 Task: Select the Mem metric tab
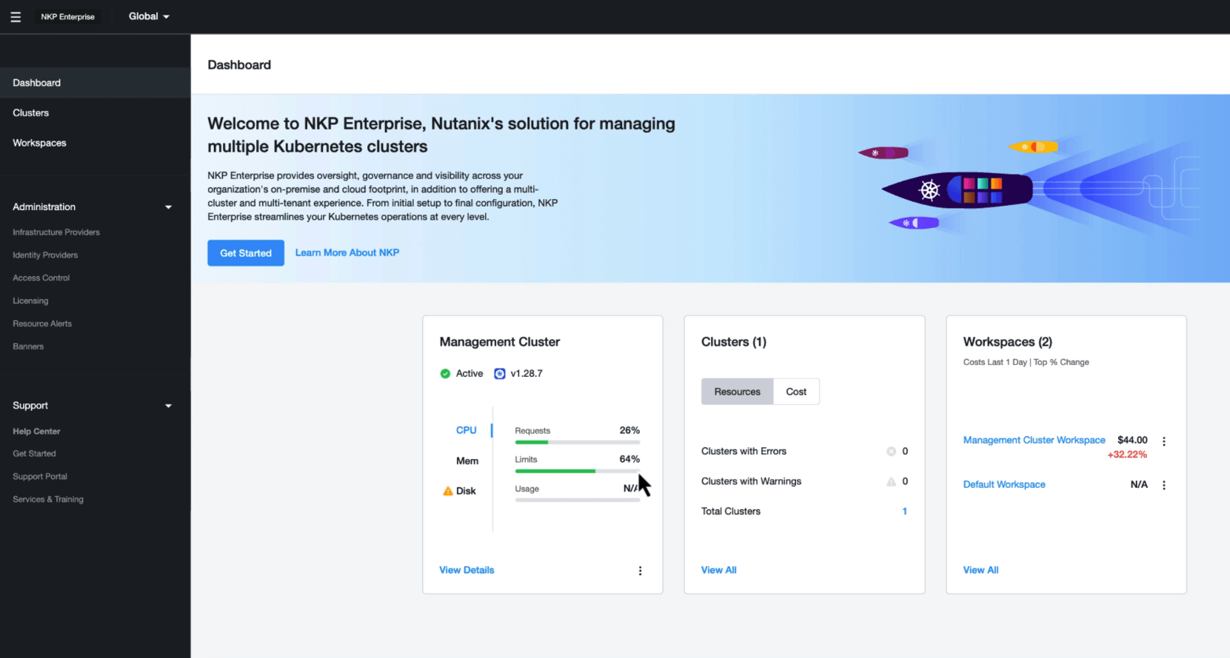tap(467, 461)
